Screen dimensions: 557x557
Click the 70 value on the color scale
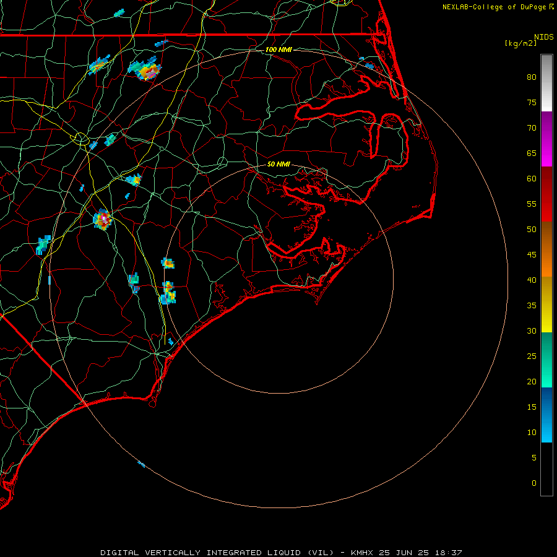pos(532,128)
